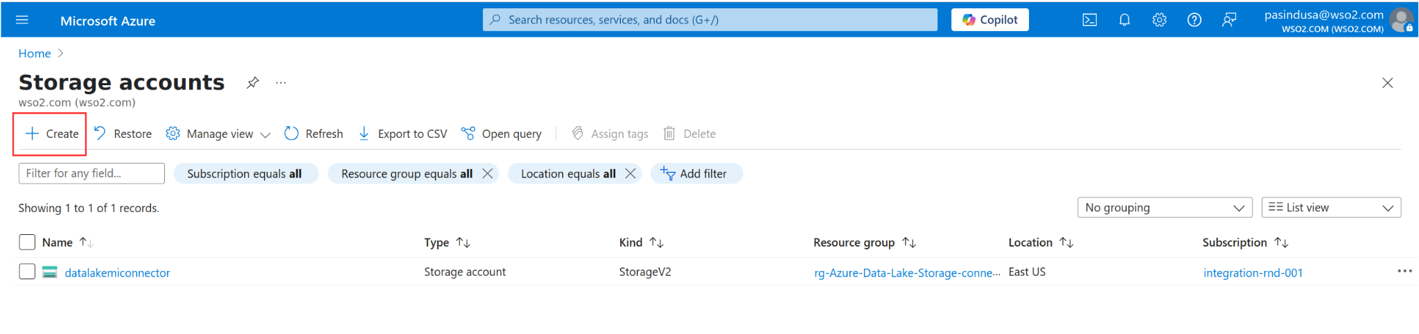Sort by the Location column
This screenshot has width=1419, height=334.
pyautogui.click(x=1041, y=243)
